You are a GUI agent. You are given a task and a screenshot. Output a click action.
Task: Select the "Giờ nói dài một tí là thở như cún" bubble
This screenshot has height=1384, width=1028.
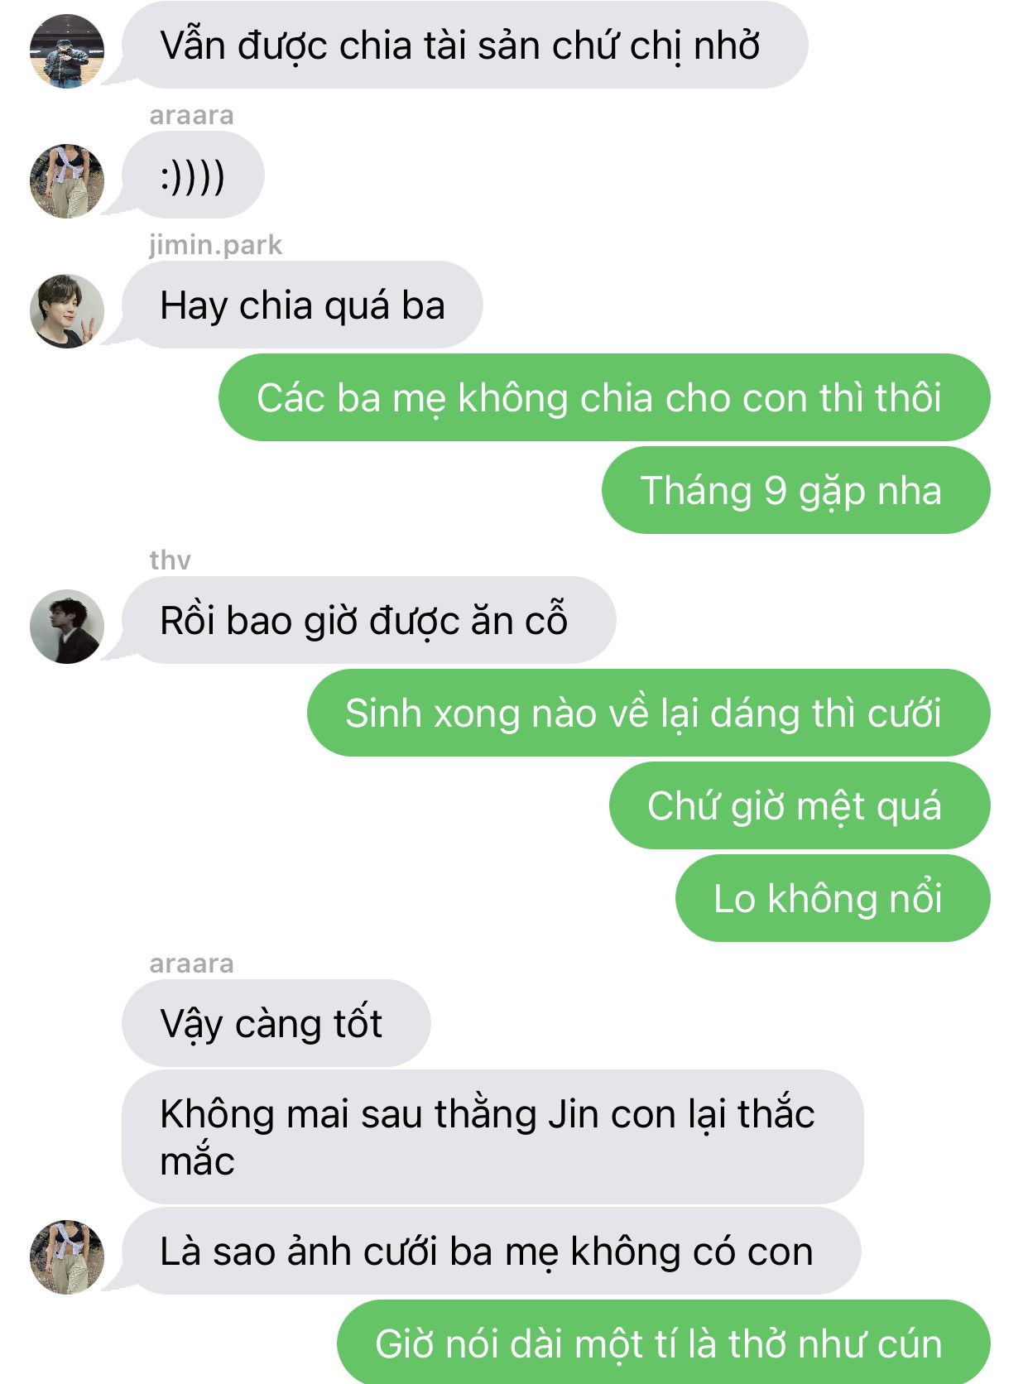point(664,1342)
